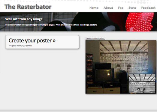Click the Create your poster button
The height and width of the screenshot is (112, 157).
coord(42,42)
